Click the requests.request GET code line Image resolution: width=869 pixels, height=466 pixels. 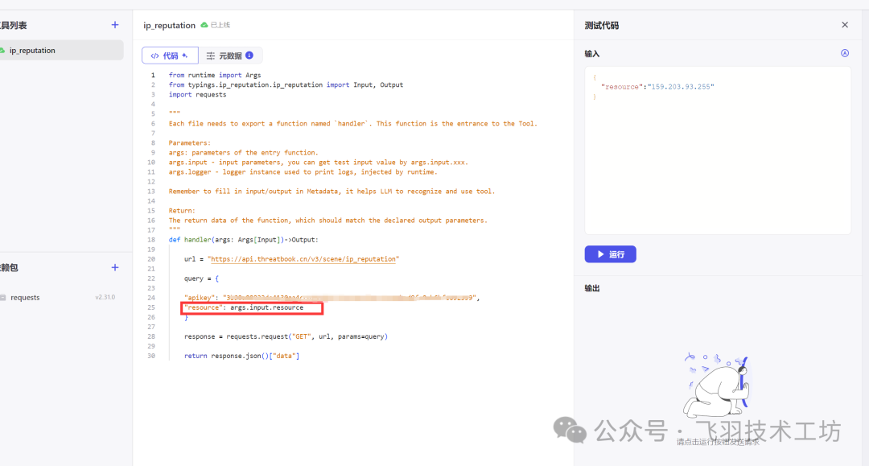click(286, 337)
